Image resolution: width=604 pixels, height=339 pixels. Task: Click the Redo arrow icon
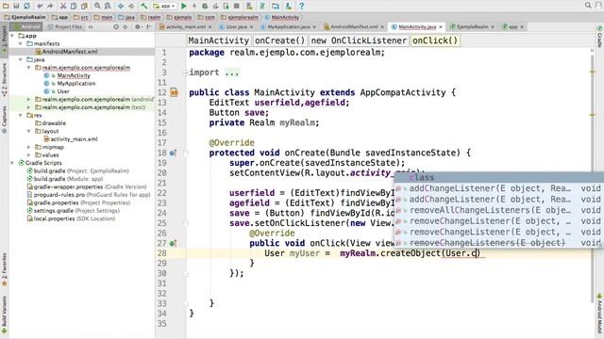tap(50, 6)
